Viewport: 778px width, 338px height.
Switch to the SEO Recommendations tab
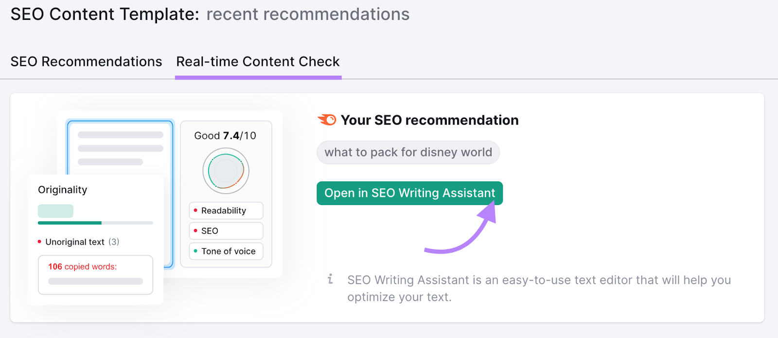[x=86, y=62]
